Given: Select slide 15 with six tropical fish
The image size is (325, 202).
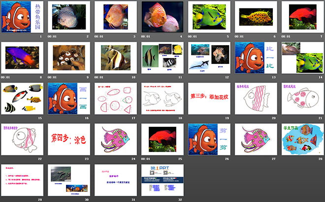Looking at the screenshot, I should coord(22,98).
